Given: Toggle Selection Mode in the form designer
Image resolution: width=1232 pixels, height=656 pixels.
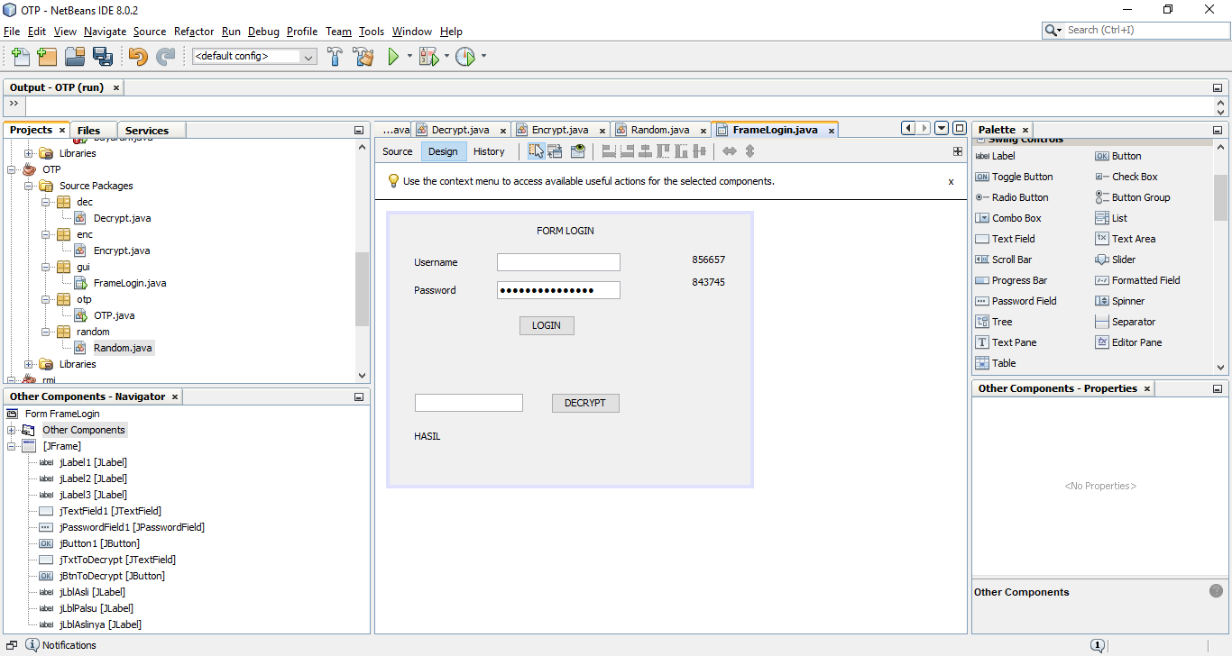Looking at the screenshot, I should (x=538, y=151).
